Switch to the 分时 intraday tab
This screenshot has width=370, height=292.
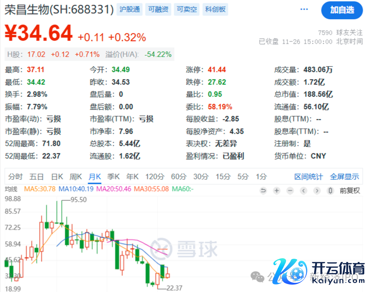pos(15,177)
